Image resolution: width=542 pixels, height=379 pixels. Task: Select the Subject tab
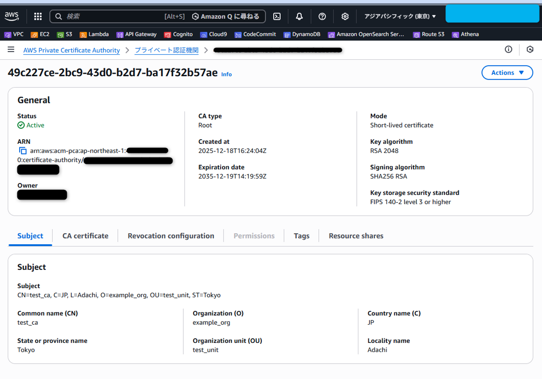[30, 236]
